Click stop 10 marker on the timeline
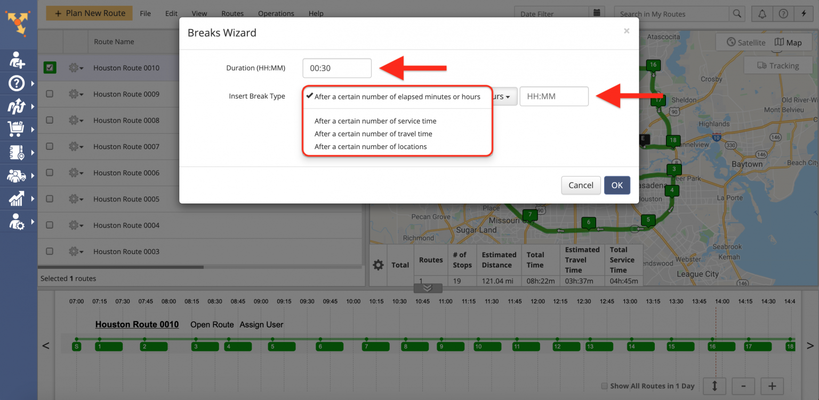Screen dimensions: 819x400 point(478,347)
